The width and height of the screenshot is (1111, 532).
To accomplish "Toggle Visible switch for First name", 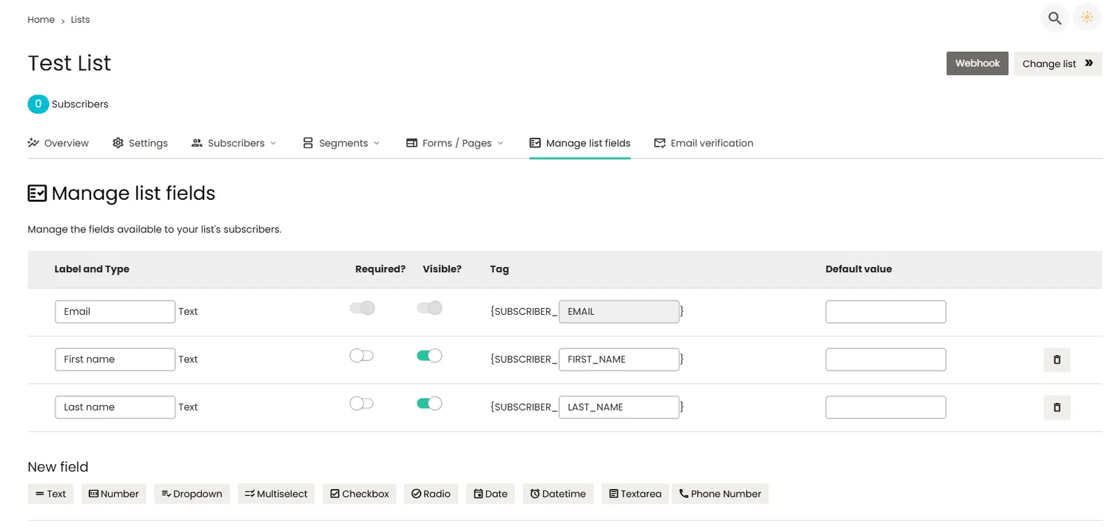I will tap(429, 356).
